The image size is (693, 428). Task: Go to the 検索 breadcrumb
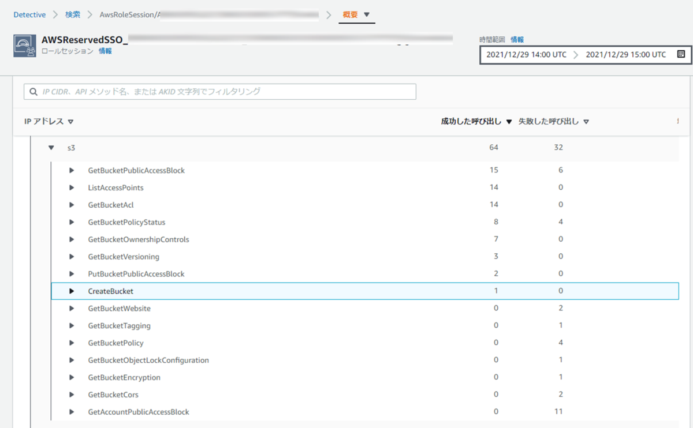click(x=73, y=14)
